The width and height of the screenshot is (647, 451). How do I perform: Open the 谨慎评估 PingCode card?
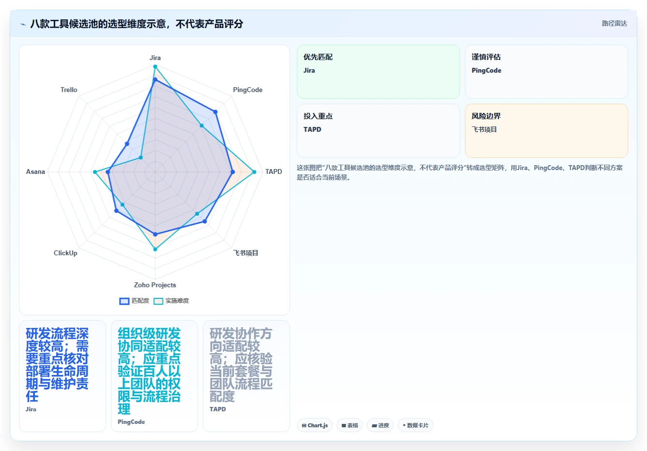[x=546, y=72]
